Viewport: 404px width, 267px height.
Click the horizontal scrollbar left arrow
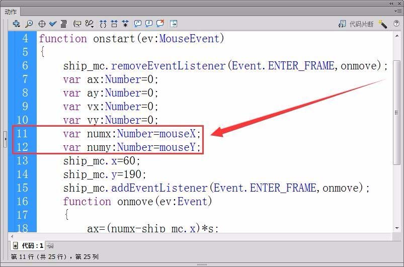coord(12,236)
